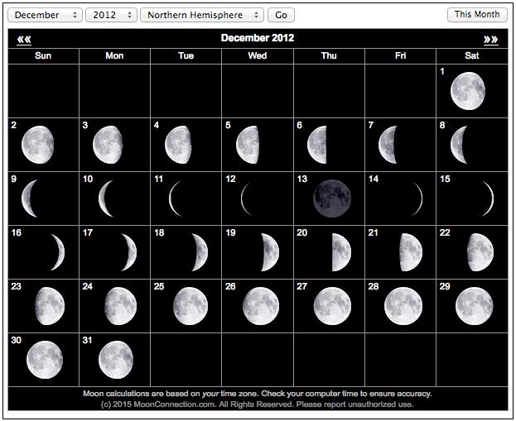Click the Sun column header
Screen dimensions: 516x421
tap(43, 55)
